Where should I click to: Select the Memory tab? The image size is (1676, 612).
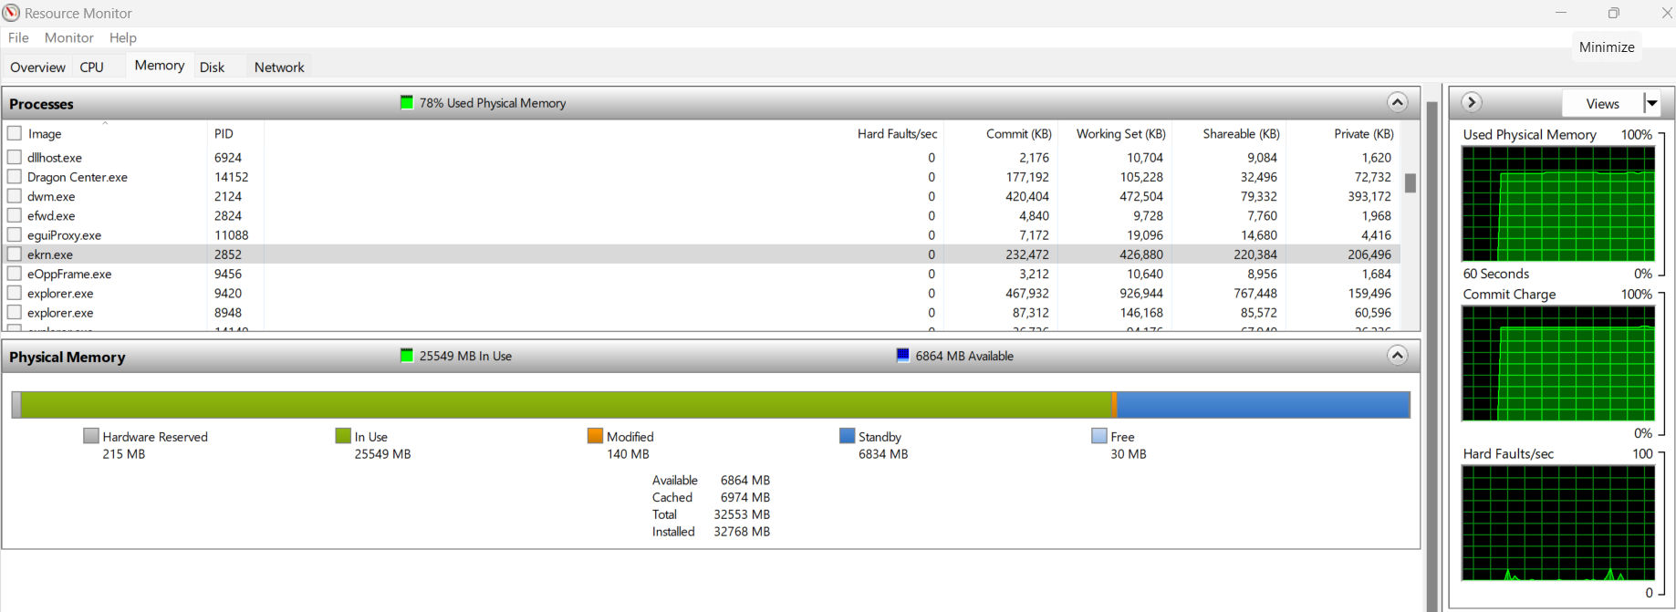[x=160, y=66]
